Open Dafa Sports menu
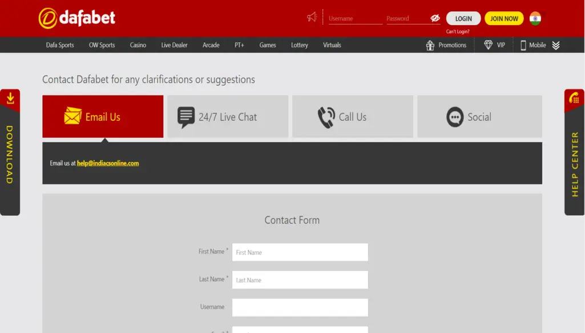 pyautogui.click(x=60, y=45)
